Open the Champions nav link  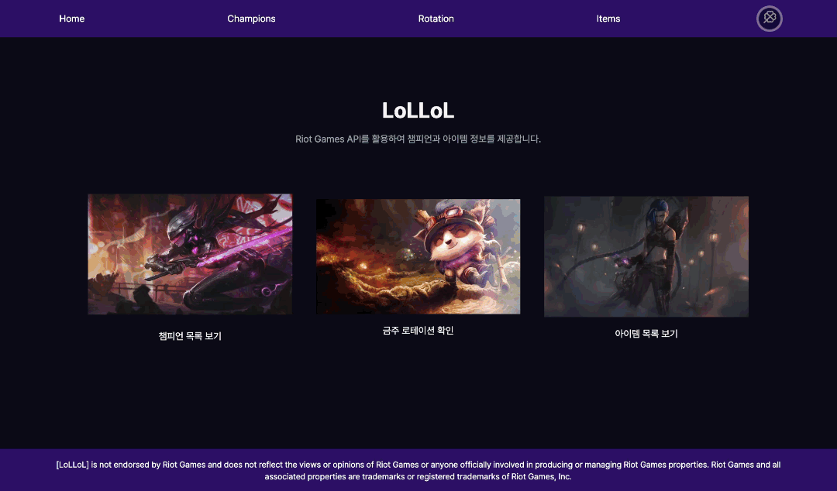(251, 19)
